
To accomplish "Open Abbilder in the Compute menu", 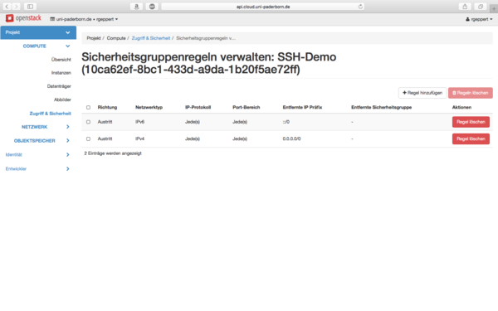I will (62, 100).
